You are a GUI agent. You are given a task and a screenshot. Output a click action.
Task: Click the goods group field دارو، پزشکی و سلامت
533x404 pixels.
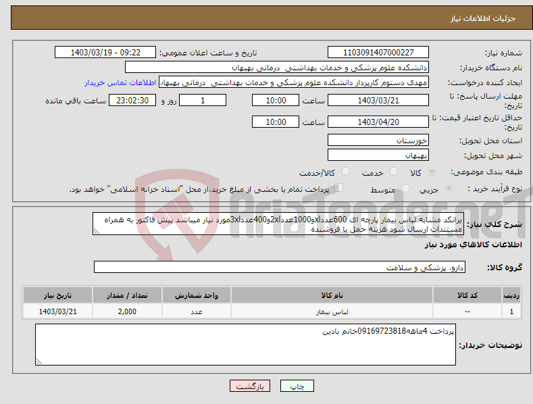[x=280, y=268]
